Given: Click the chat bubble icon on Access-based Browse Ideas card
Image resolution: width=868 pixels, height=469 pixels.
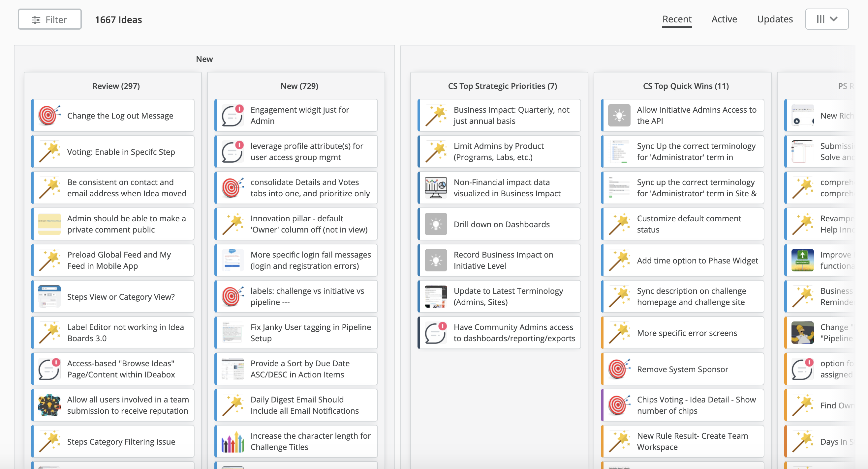Looking at the screenshot, I should click(x=49, y=369).
